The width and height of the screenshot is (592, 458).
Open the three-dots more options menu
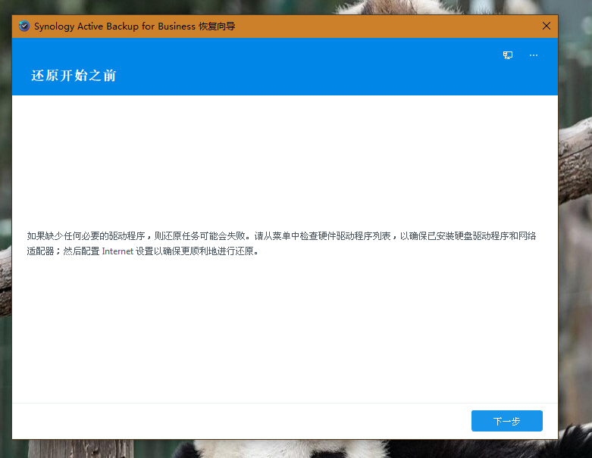click(x=534, y=55)
